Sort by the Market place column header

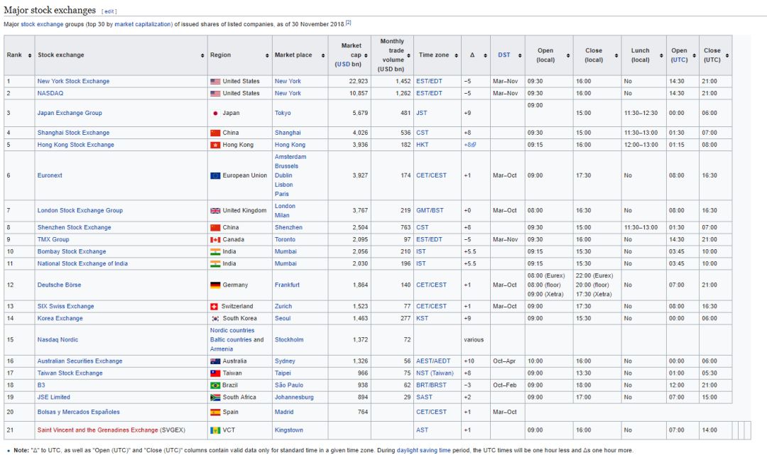pos(293,55)
